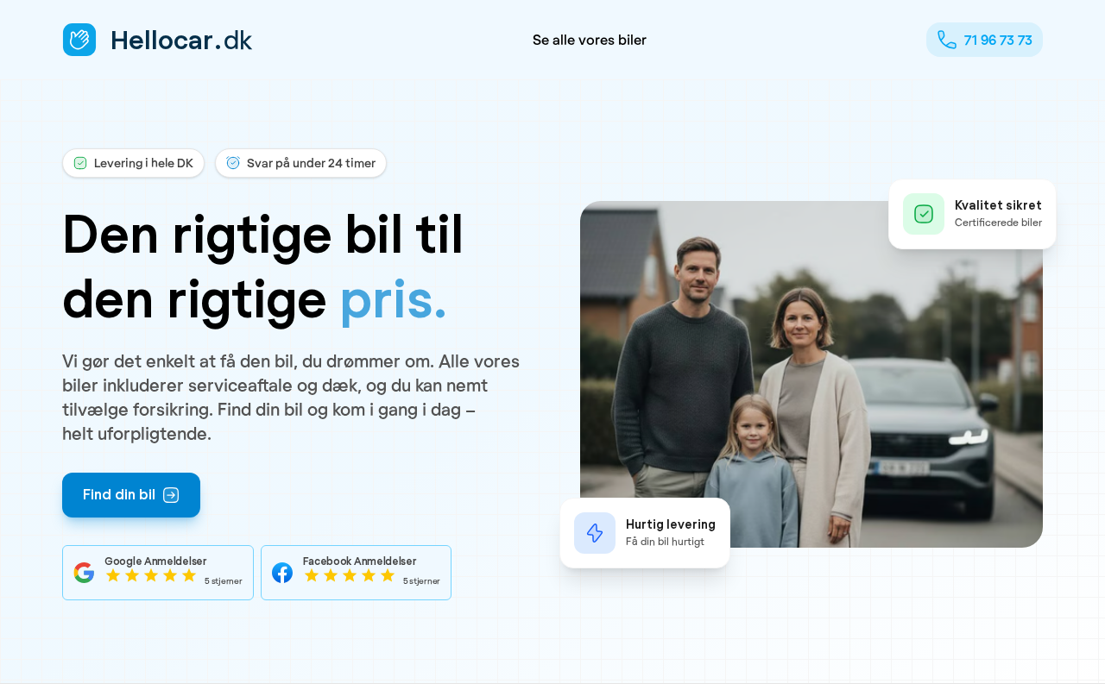Screen dimensions: 1105x690
Task: Click the lightning bolt icon in 'Hurtig levering'
Action: (x=595, y=533)
